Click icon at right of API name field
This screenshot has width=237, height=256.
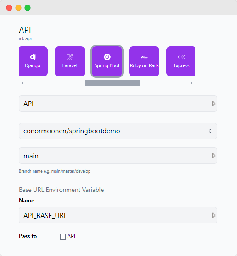[x=214, y=103]
